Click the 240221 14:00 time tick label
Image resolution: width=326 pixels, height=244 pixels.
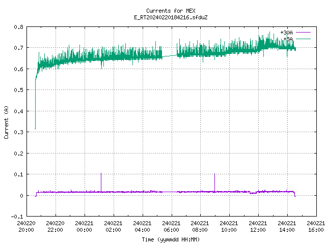[287, 227]
